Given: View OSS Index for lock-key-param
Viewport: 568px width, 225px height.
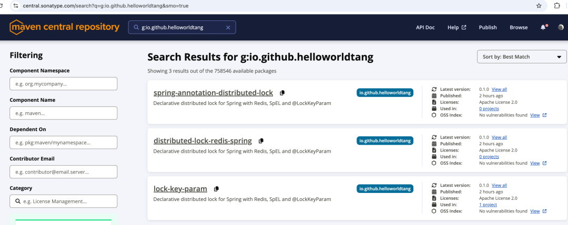Looking at the screenshot, I should pyautogui.click(x=535, y=211).
